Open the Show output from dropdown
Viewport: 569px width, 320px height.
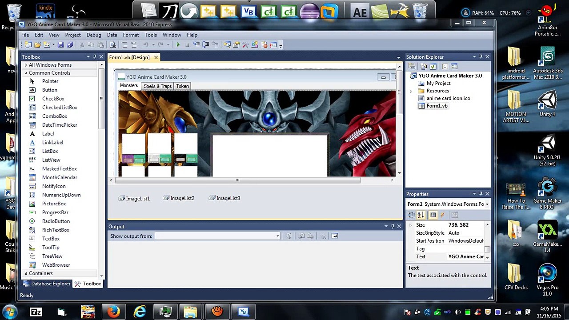click(277, 236)
